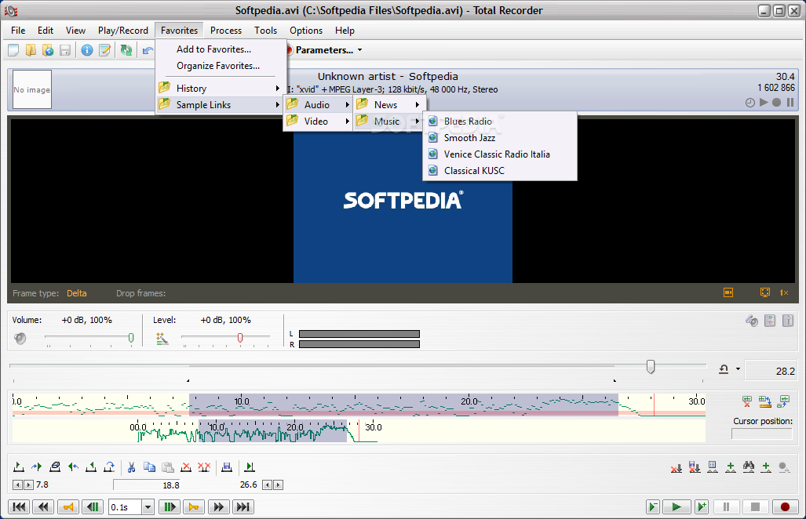Screen dimensions: 806x519
Task: Click the Save disk toolbar icon
Action: pyautogui.click(x=65, y=50)
